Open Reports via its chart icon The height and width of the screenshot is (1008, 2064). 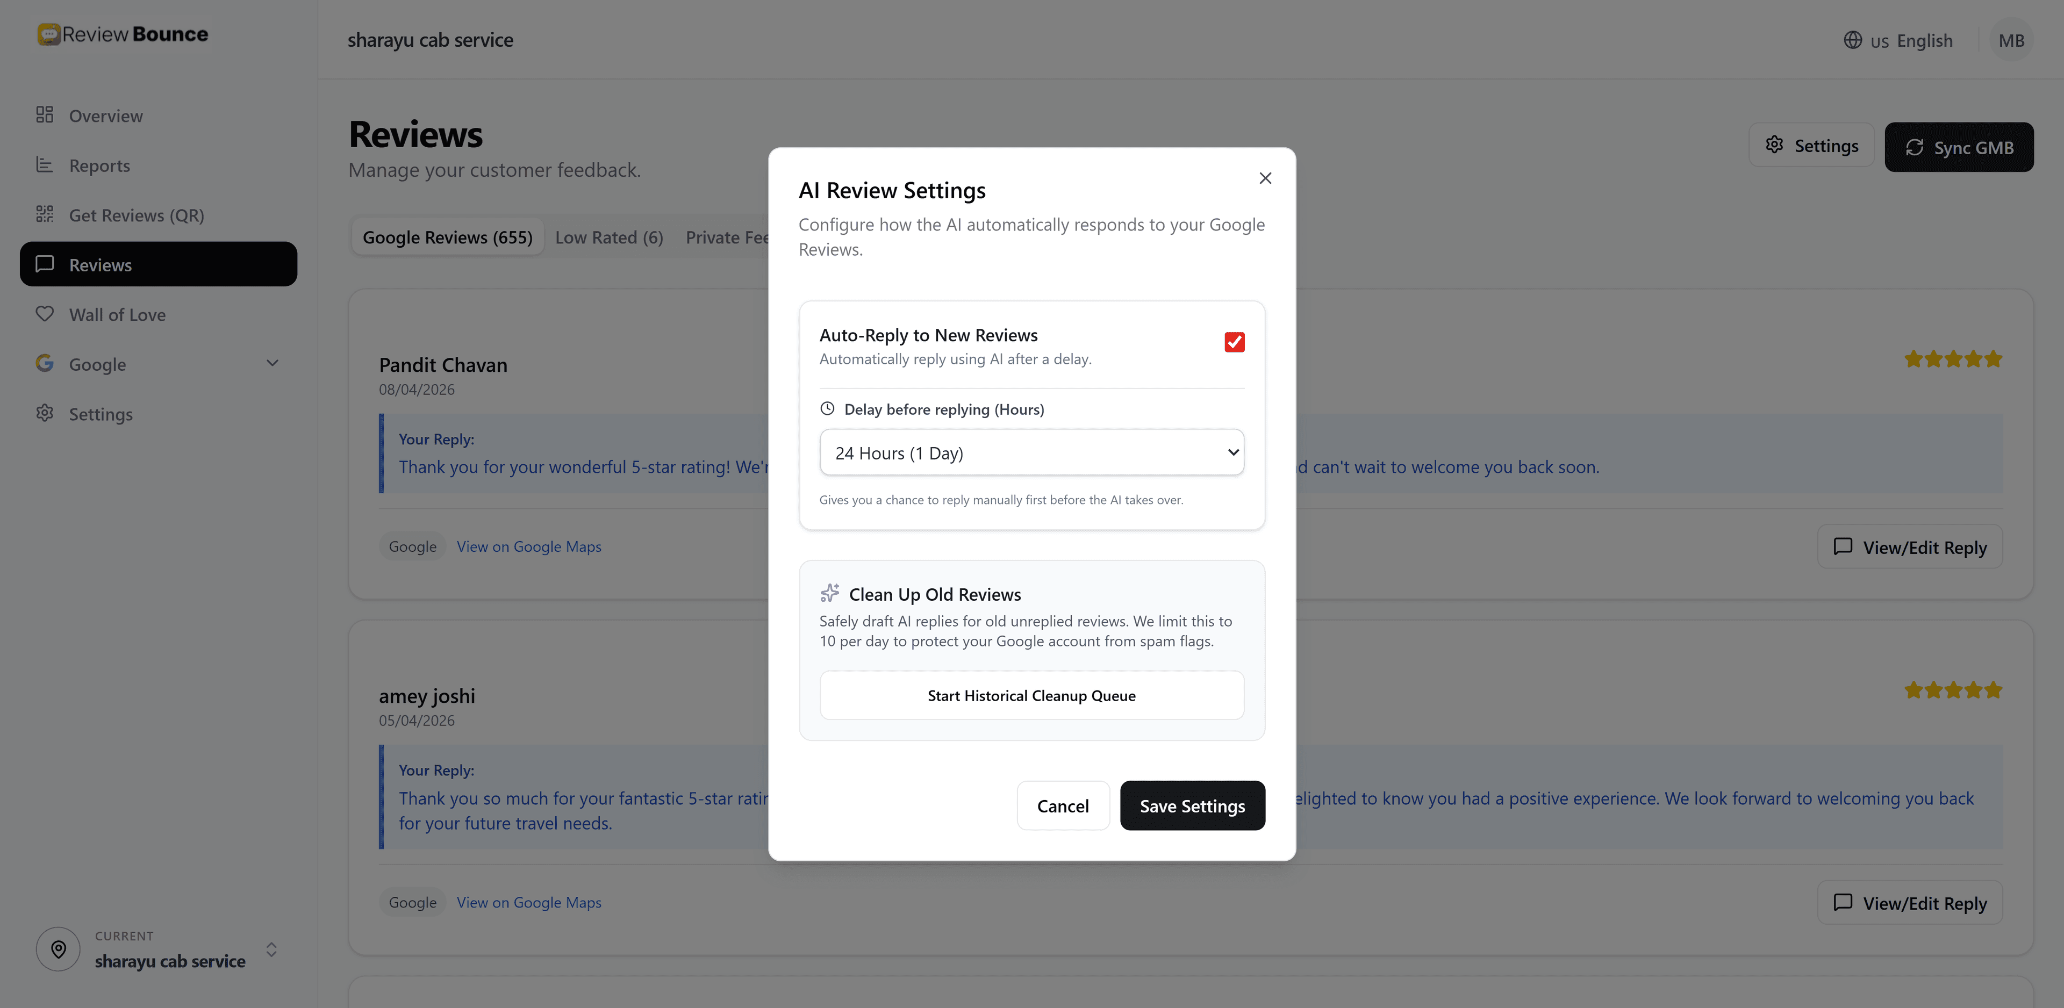tap(45, 164)
